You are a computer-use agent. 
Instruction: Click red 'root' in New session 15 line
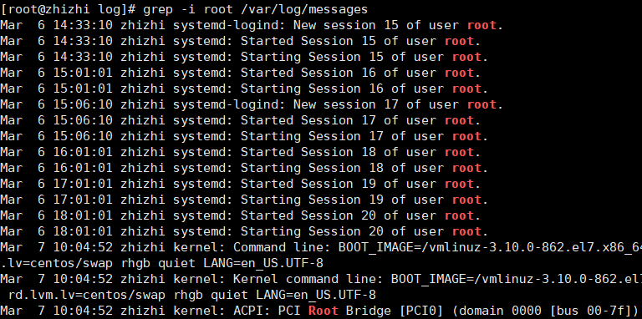click(x=481, y=25)
